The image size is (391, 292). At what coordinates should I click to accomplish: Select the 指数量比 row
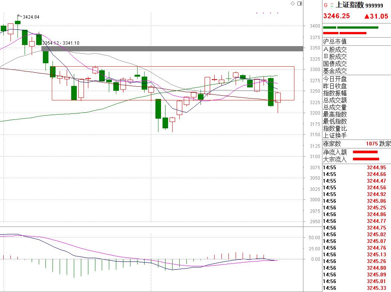coord(357,128)
